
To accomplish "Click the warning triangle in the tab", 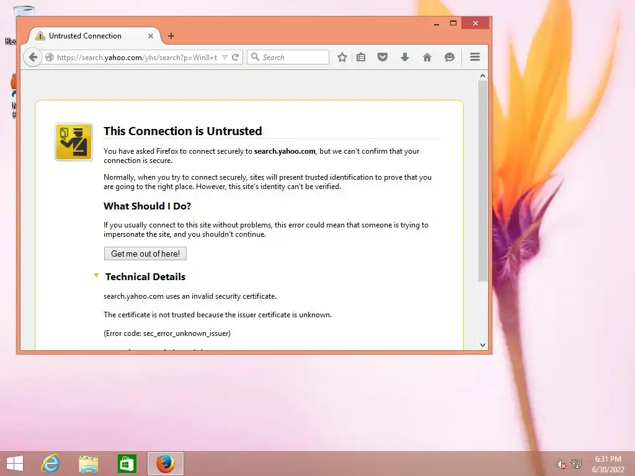I will pos(40,35).
